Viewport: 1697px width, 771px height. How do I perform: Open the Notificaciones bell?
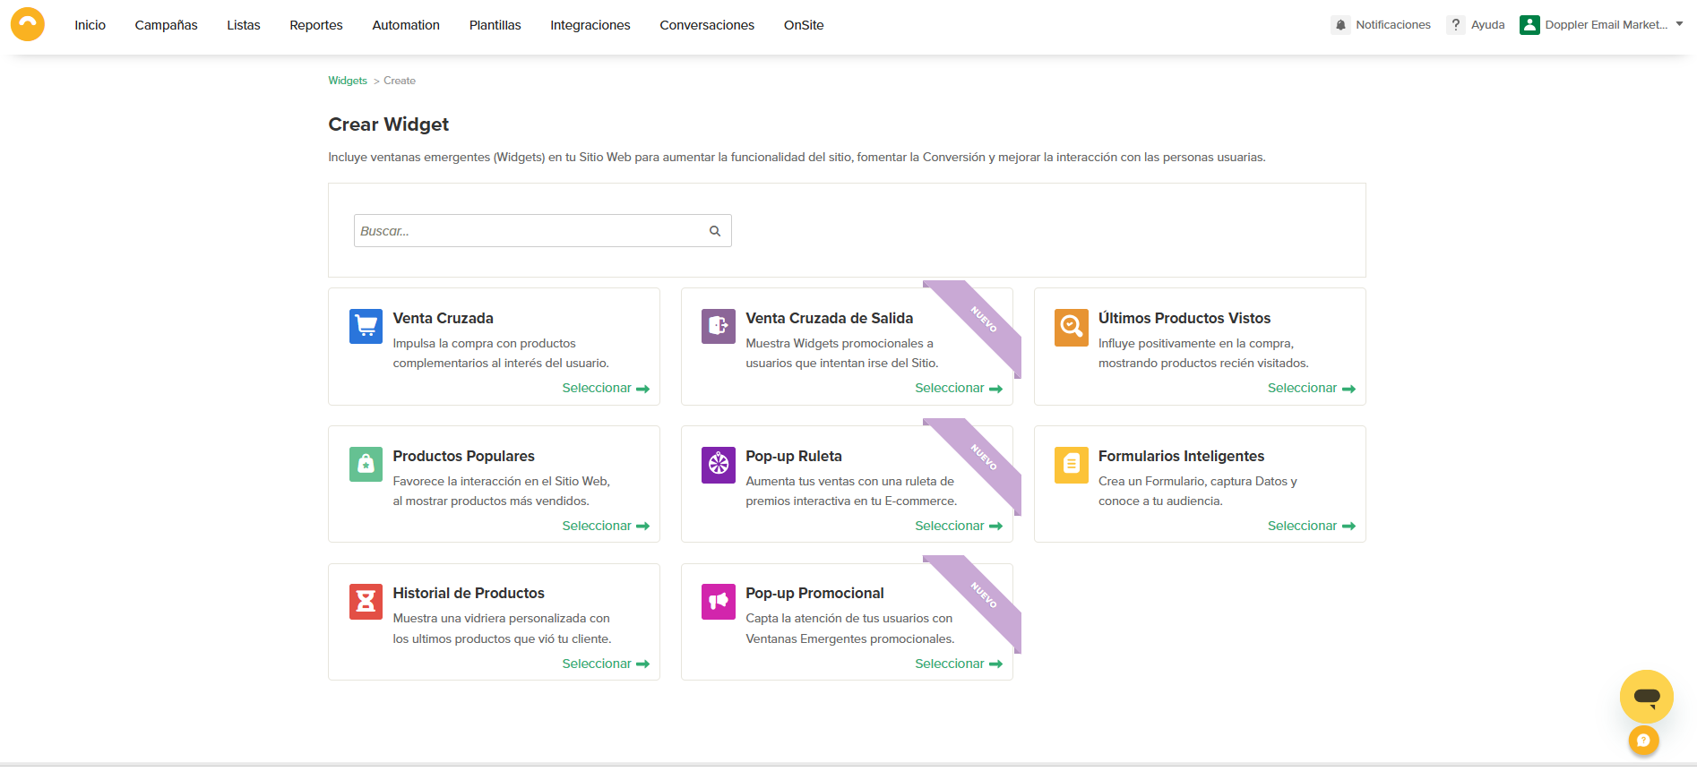pyautogui.click(x=1340, y=25)
